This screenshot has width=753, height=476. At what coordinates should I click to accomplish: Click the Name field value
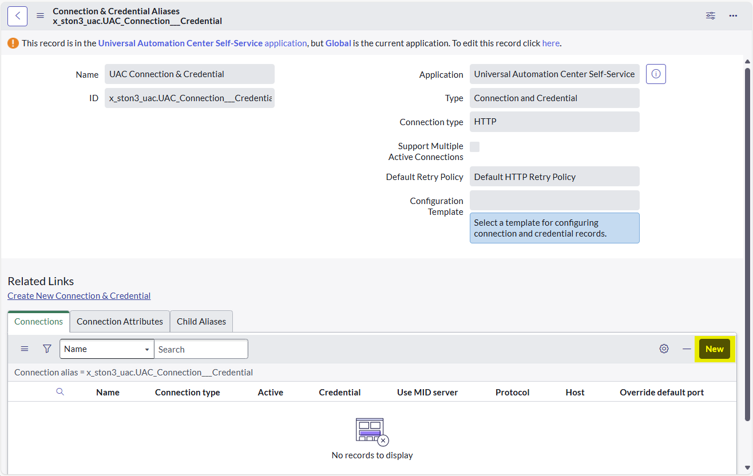click(x=189, y=74)
